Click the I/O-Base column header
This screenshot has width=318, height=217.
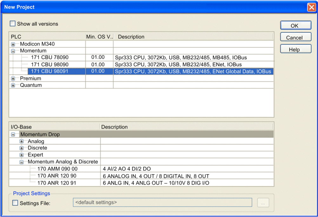[54, 127]
